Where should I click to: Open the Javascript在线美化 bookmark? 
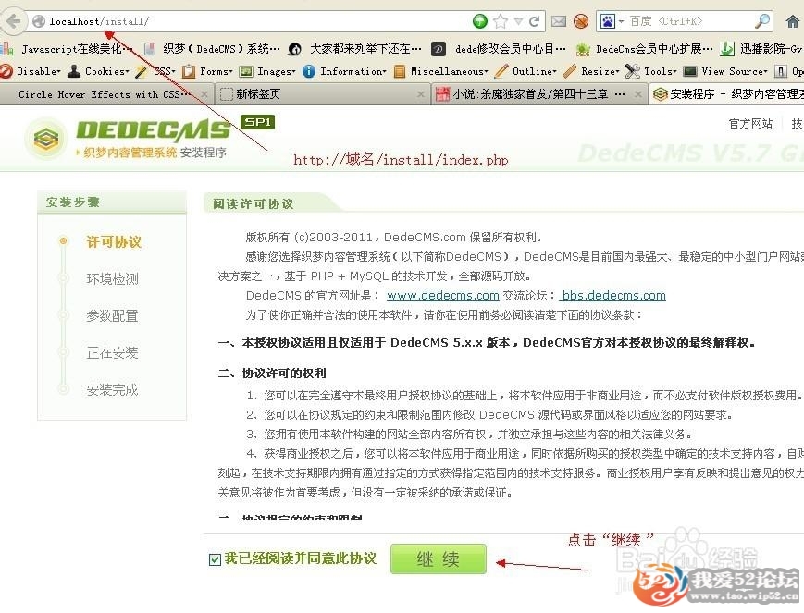coord(67,49)
